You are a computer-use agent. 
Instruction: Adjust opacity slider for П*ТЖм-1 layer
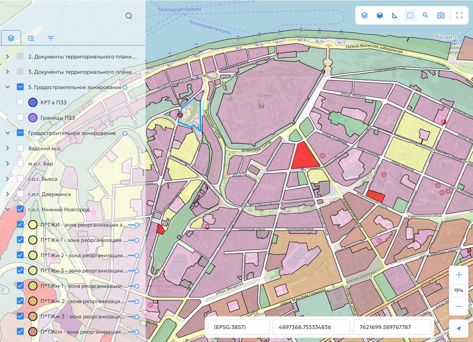136,286
